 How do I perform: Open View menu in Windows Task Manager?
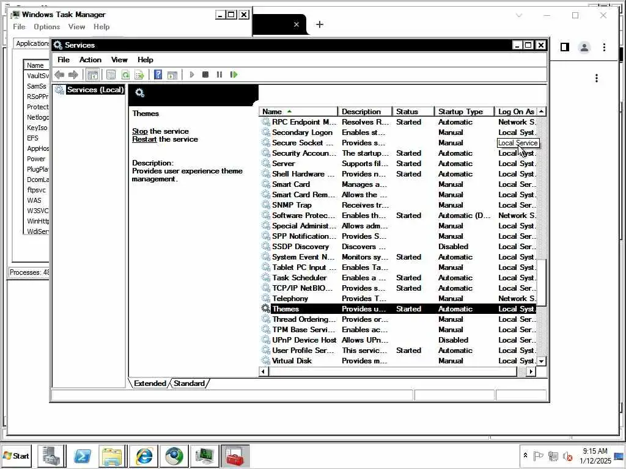tap(76, 27)
